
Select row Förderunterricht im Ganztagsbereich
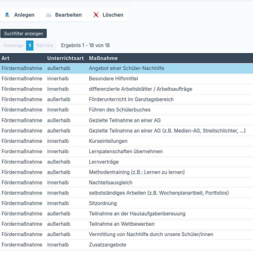pos(131,99)
